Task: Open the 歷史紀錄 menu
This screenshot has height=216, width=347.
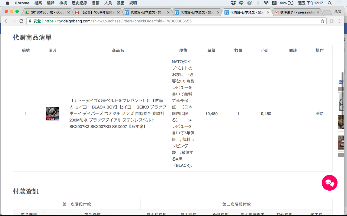Action: pos(79,3)
